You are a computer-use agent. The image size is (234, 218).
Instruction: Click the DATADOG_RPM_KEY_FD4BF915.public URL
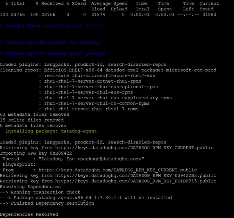point(136,181)
